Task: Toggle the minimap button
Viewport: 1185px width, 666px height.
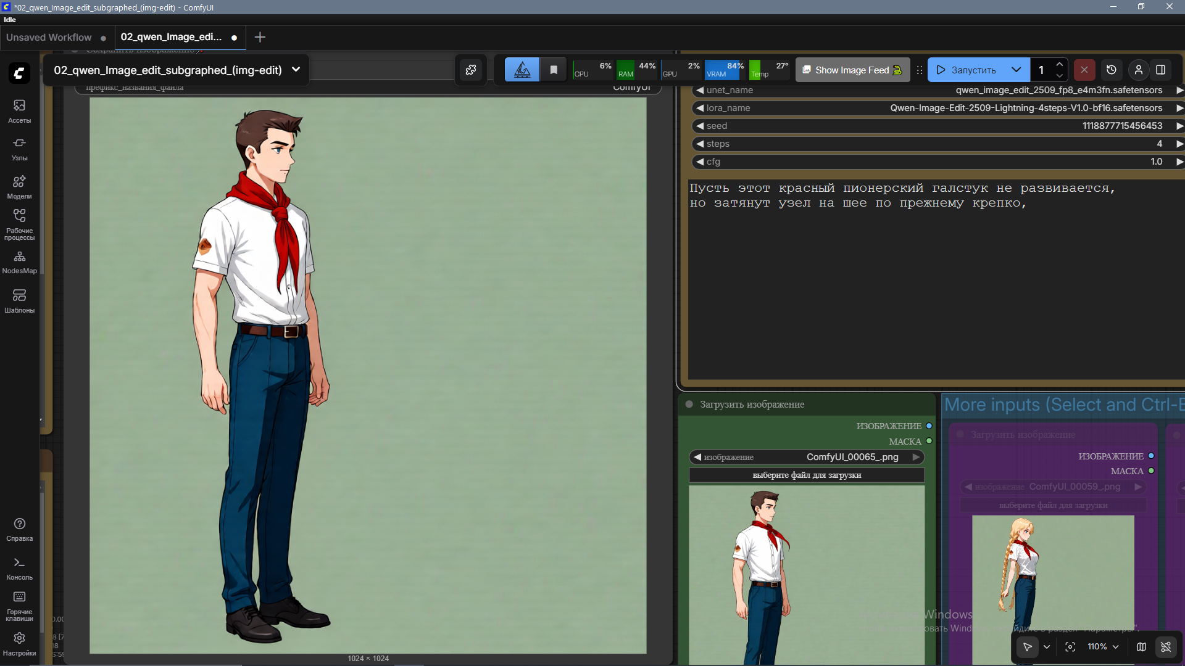Action: (1141, 647)
